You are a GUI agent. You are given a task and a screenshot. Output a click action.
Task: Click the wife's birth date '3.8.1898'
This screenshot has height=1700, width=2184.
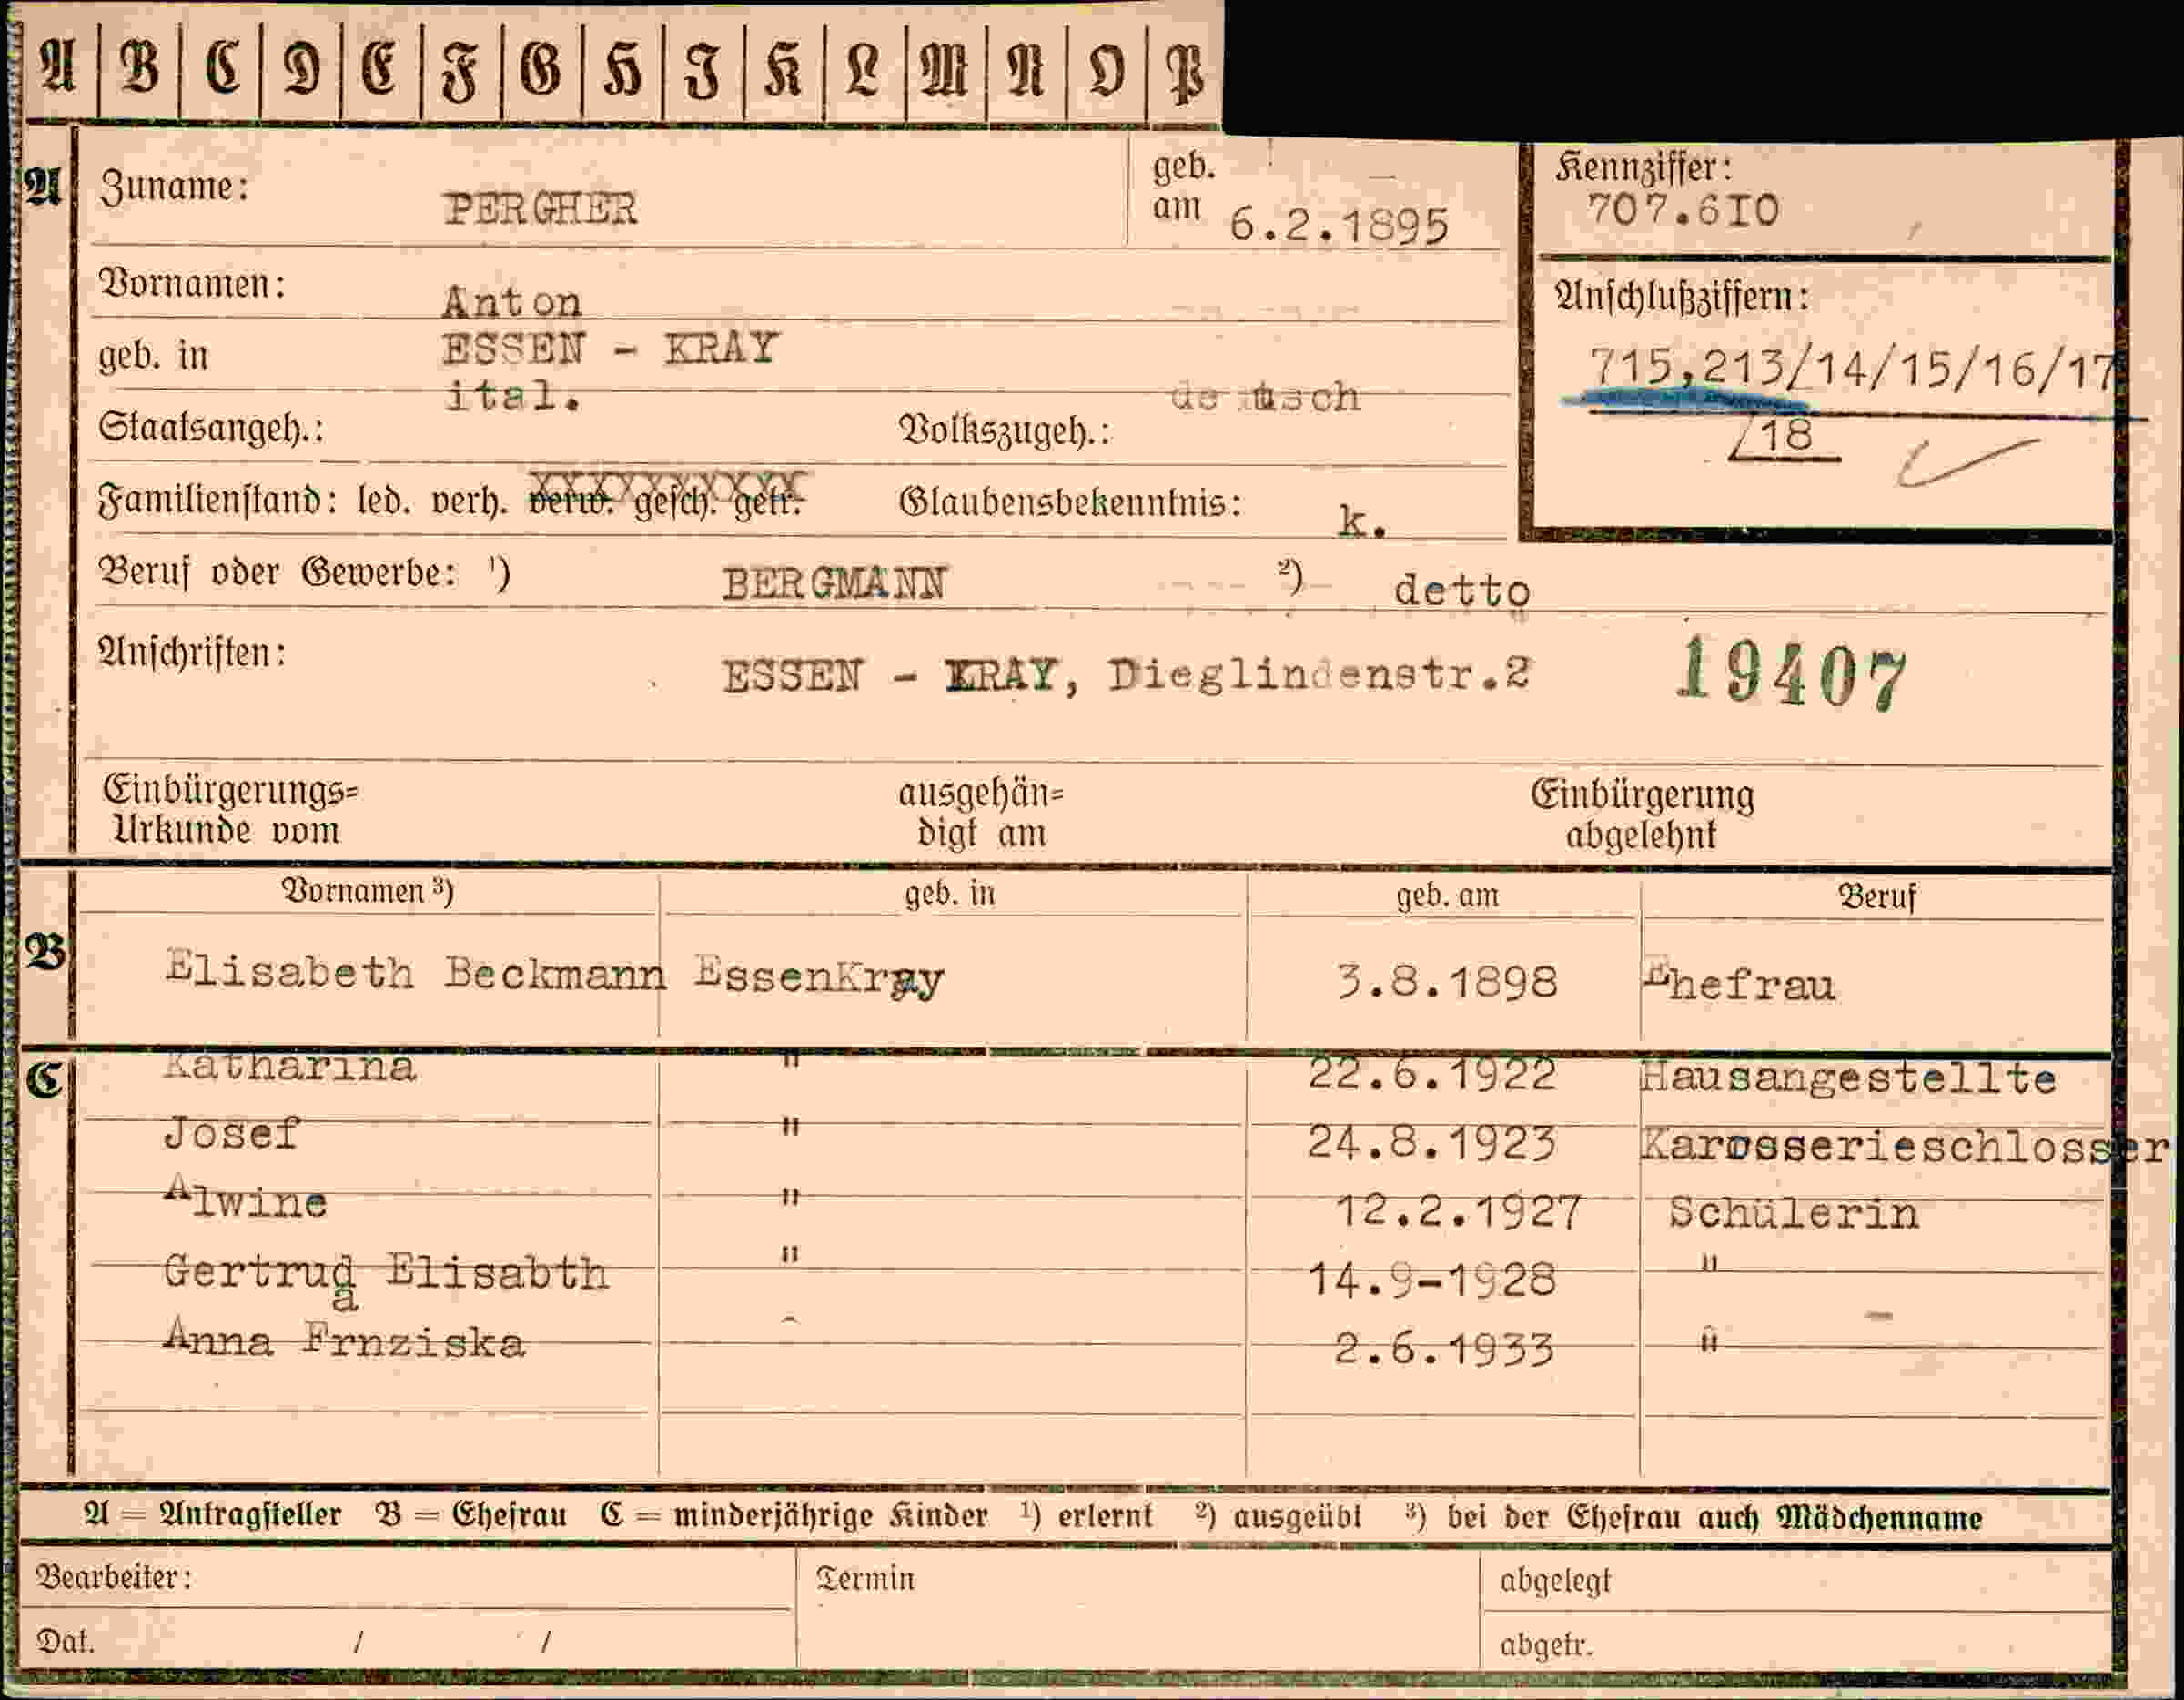tap(1447, 982)
